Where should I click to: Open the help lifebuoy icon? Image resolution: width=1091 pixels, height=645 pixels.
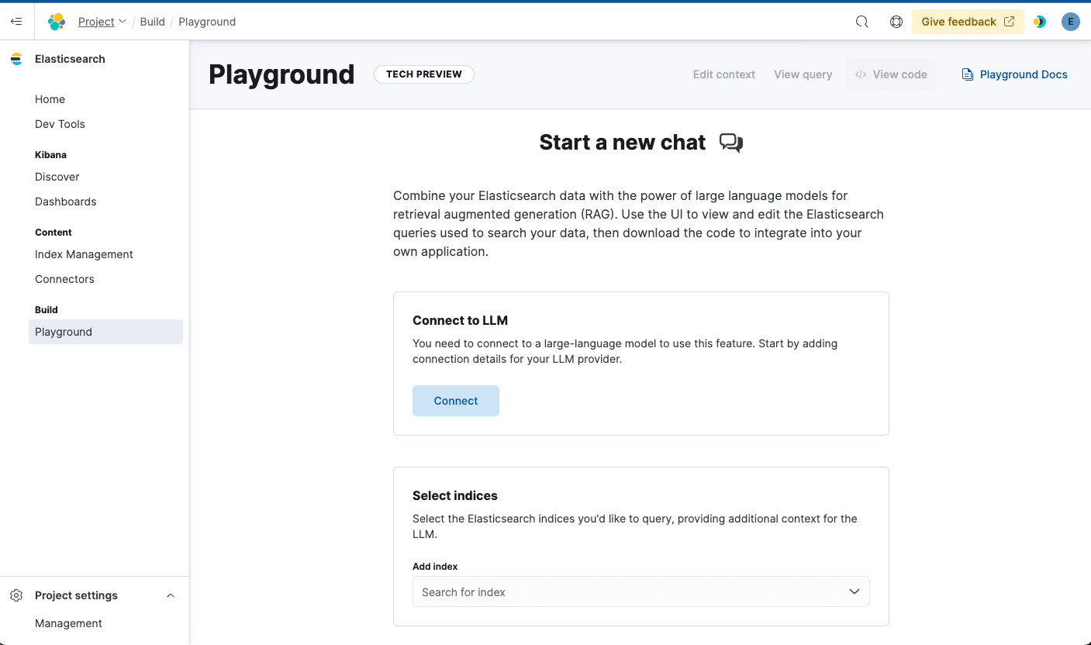click(896, 22)
